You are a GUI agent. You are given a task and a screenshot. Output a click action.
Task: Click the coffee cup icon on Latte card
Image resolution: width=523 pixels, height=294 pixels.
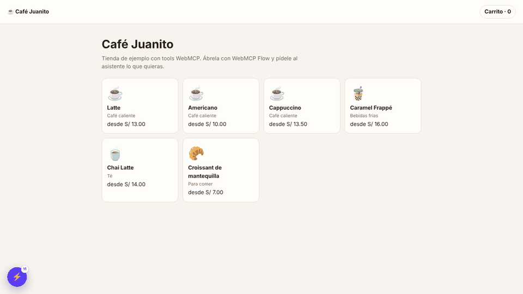(115, 94)
